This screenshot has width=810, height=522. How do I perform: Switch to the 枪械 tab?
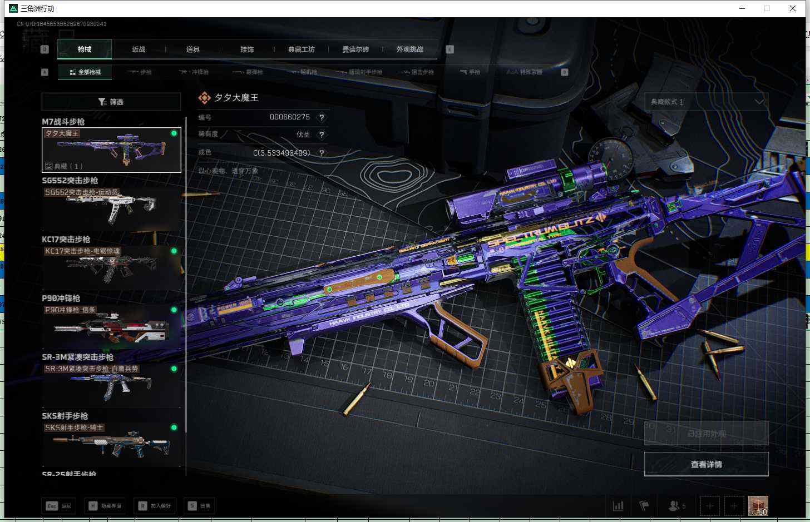coord(85,49)
